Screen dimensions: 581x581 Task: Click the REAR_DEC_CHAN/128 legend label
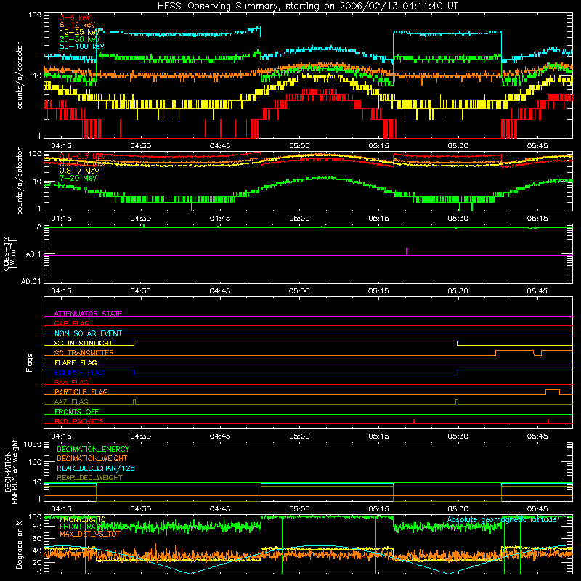[96, 468]
